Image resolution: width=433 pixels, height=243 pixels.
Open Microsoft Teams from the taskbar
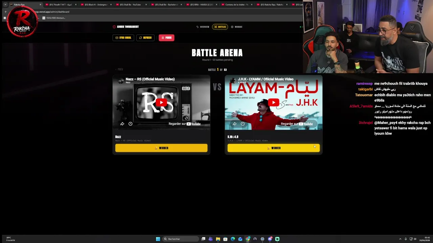[210, 239]
